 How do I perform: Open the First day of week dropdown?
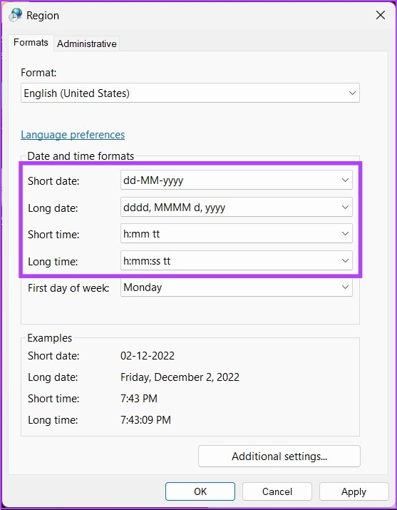[x=237, y=287]
